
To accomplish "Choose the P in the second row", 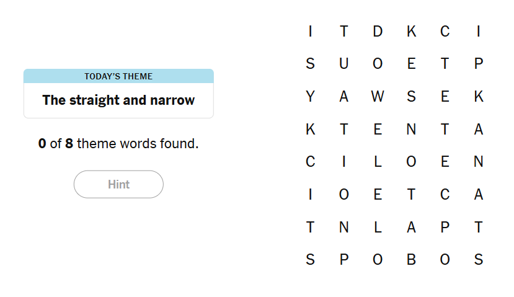I will pyautogui.click(x=478, y=64).
